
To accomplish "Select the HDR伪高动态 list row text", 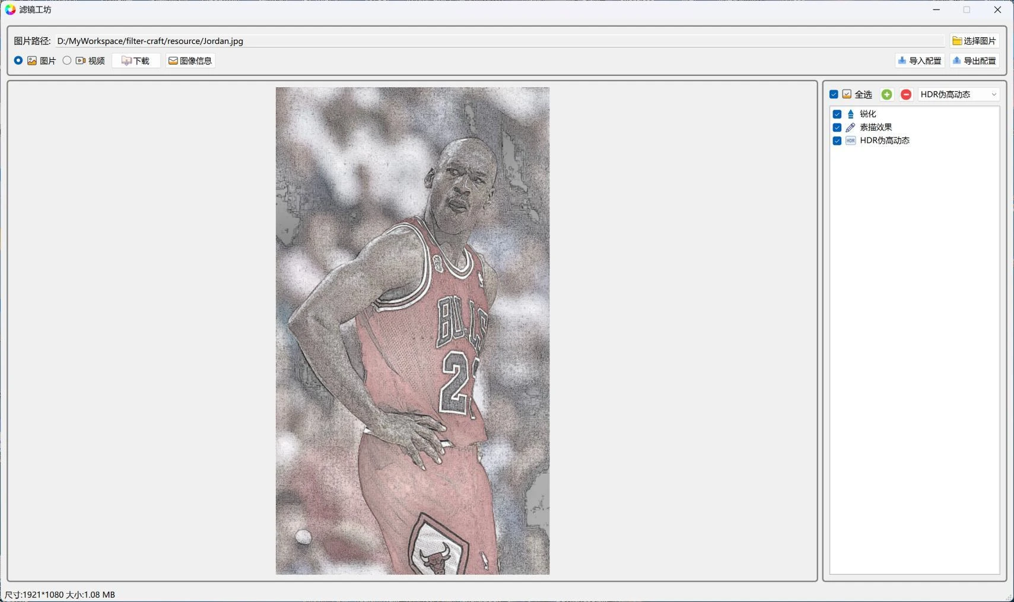I will [885, 141].
